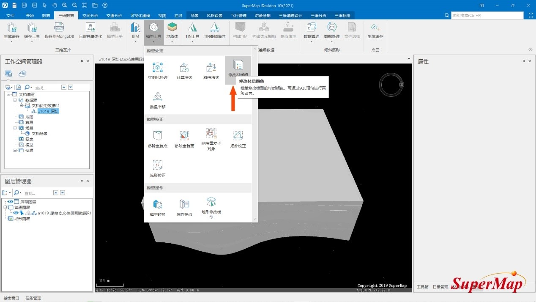The width and height of the screenshot is (536, 302).
Task: Open the 风格设置 ribbon tab
Action: click(x=214, y=16)
